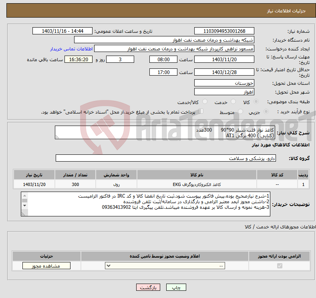Click the مشاهده مجوز button

click(x=46, y=266)
